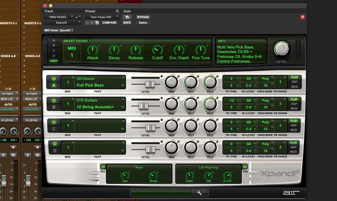Open the wrench settings icon

coord(199,193)
